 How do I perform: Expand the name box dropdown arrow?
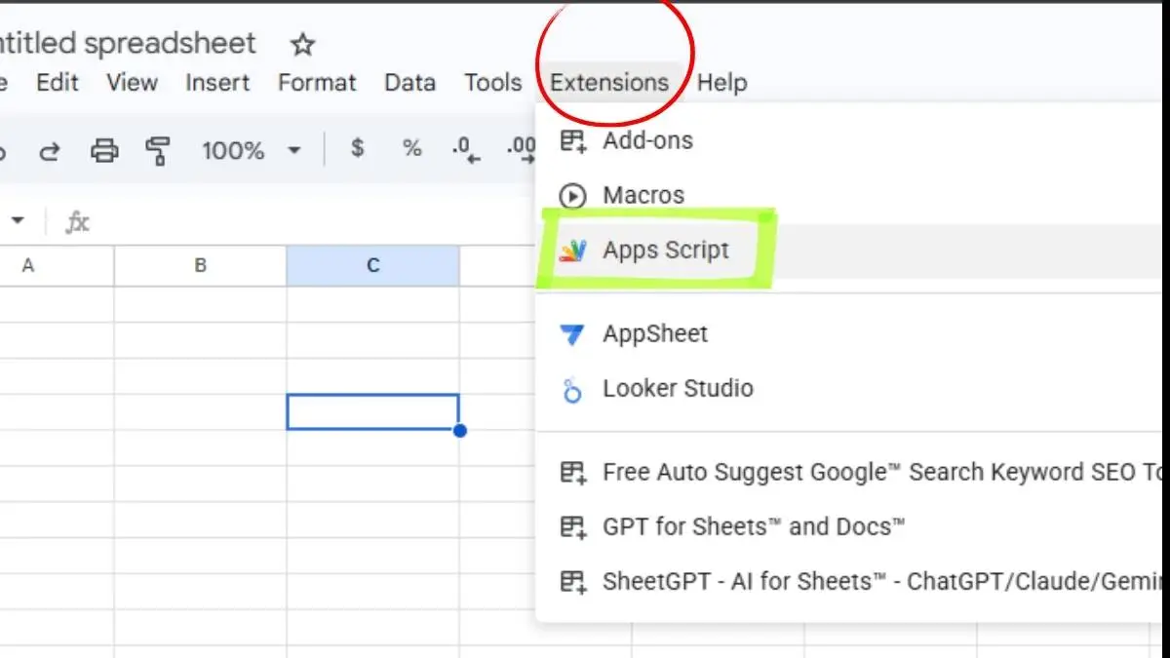(x=18, y=221)
